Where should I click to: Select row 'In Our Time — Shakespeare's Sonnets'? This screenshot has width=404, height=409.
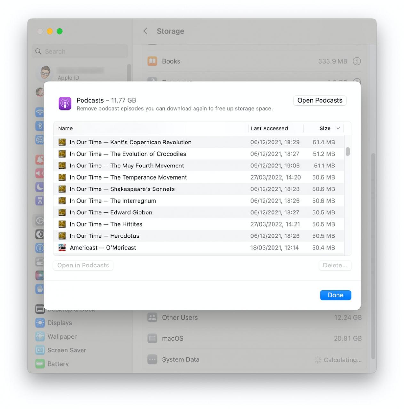click(x=199, y=189)
